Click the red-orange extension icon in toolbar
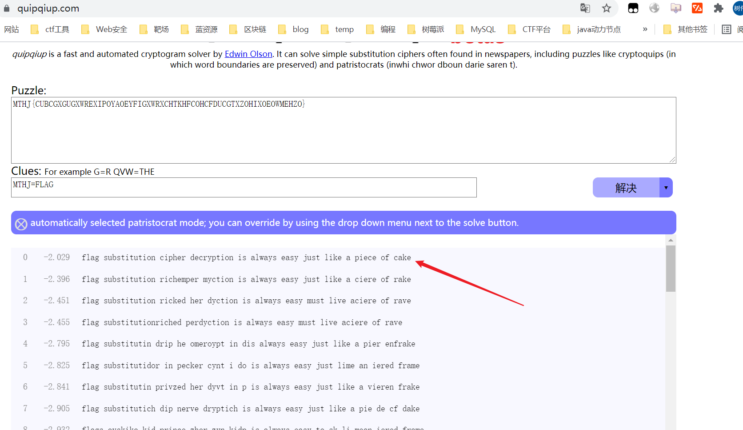The height and width of the screenshot is (430, 743). tap(697, 8)
